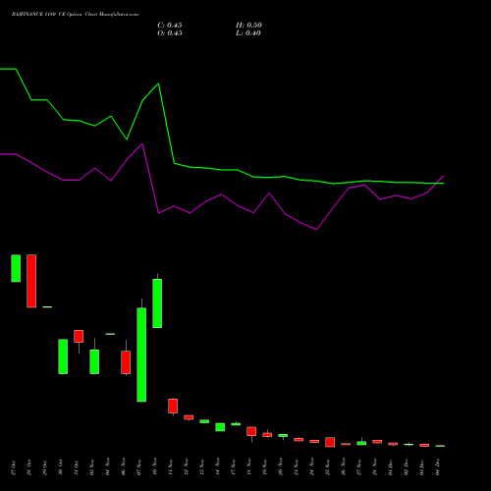This screenshot has width=491, height=491.
Task: Select the closing value 'C: 0.45'
Action: pos(170,26)
